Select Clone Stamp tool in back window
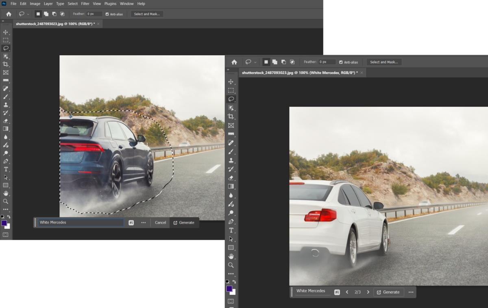Viewport: 488px width, 308px height. pyautogui.click(x=6, y=105)
